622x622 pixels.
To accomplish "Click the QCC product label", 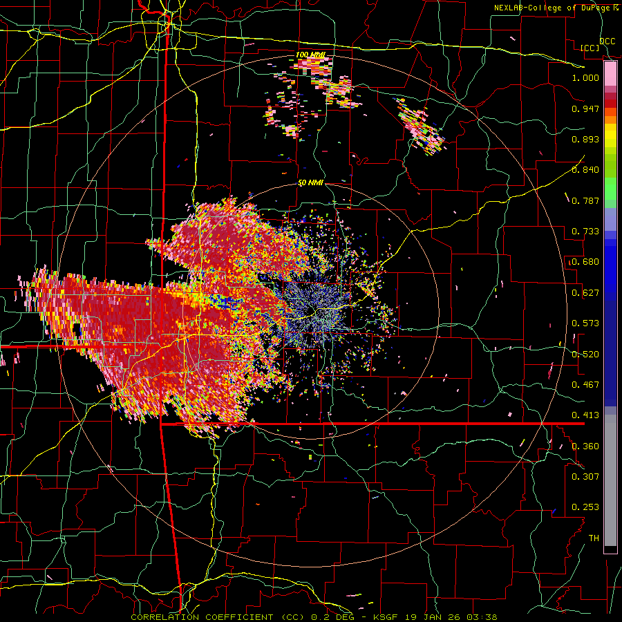I will 607,41.
